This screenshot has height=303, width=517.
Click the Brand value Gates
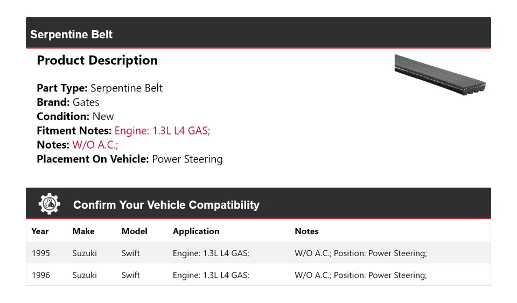pos(86,102)
